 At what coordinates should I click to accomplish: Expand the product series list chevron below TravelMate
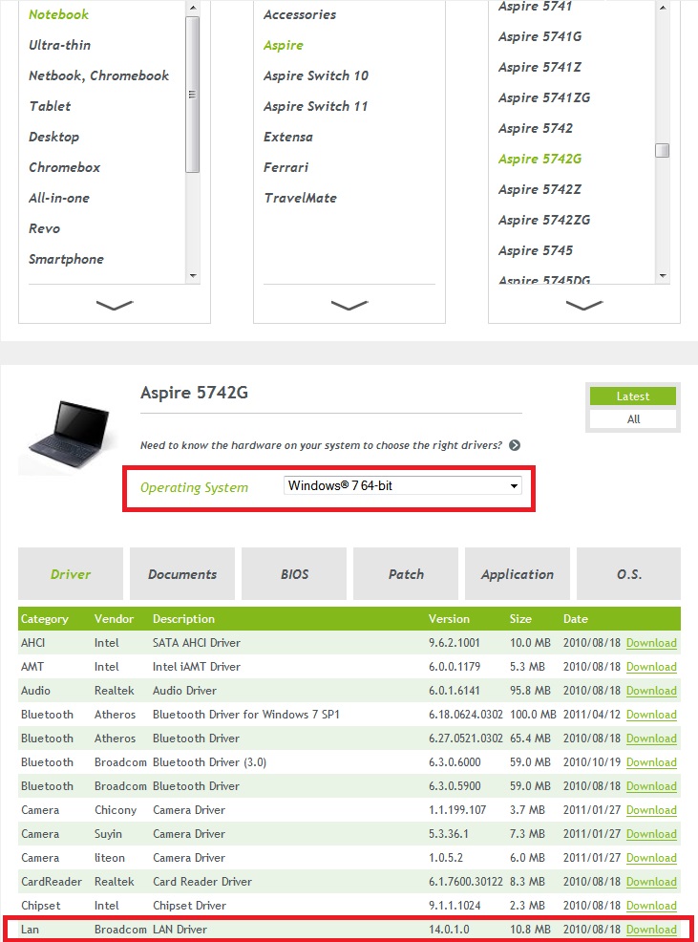(349, 306)
